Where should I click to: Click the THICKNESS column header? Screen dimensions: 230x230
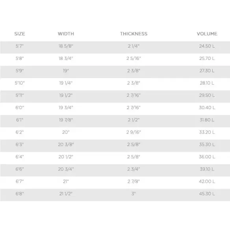click(x=134, y=34)
